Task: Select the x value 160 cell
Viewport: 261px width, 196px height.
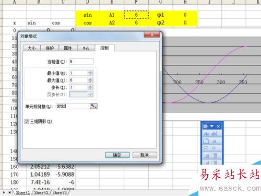Action: pyautogui.click(x=15, y=167)
